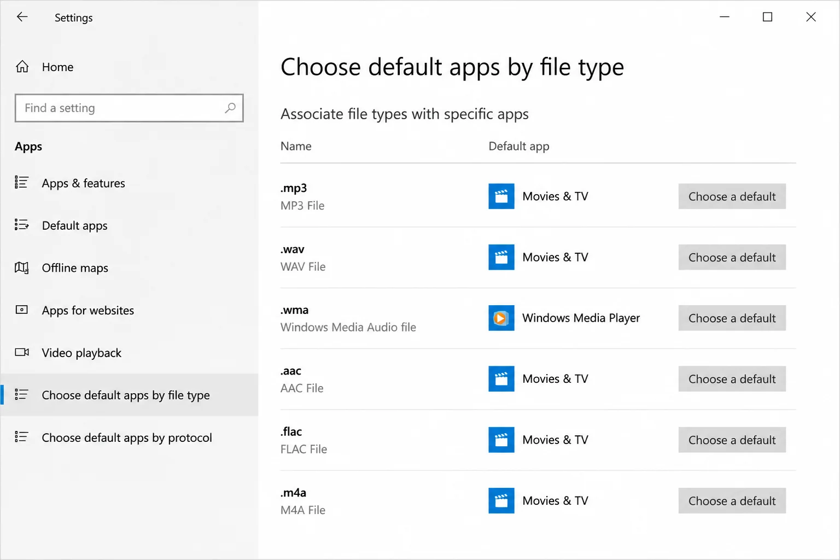Click the Default apps sidebar icon

[21, 225]
